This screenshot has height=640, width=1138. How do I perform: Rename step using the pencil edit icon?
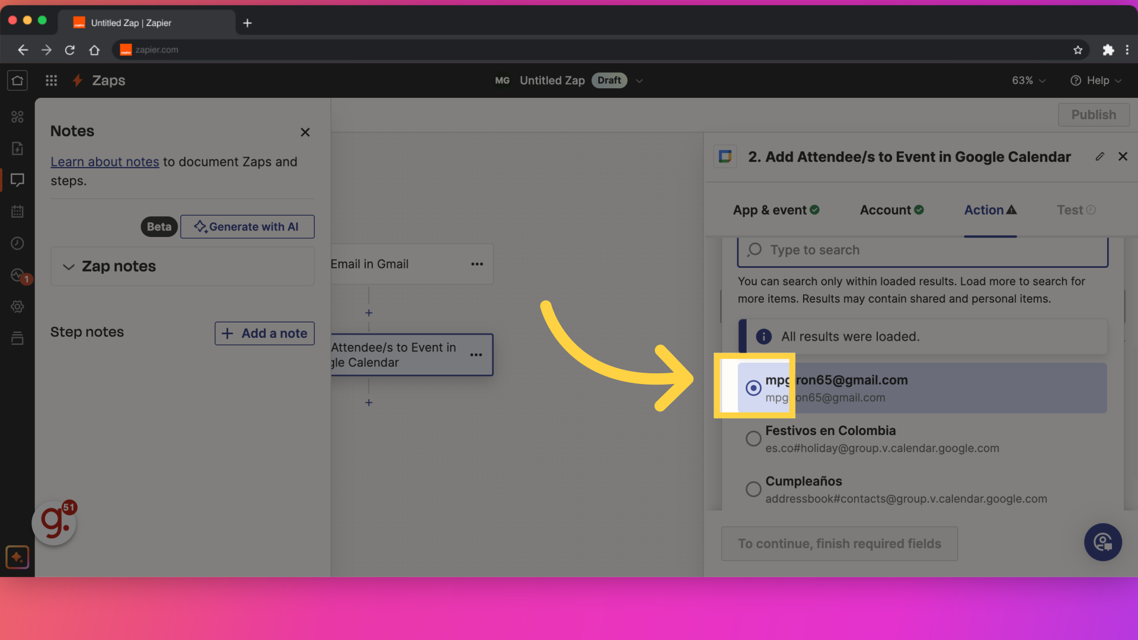pyautogui.click(x=1099, y=156)
